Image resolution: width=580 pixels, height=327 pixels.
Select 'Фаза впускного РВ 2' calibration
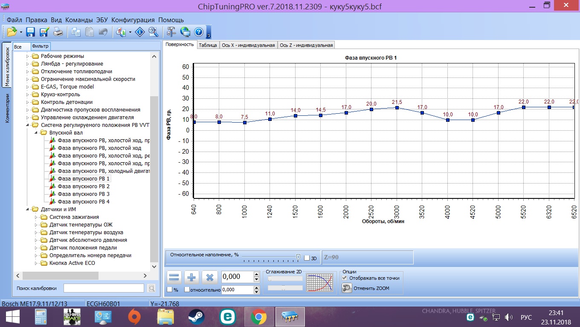(84, 186)
